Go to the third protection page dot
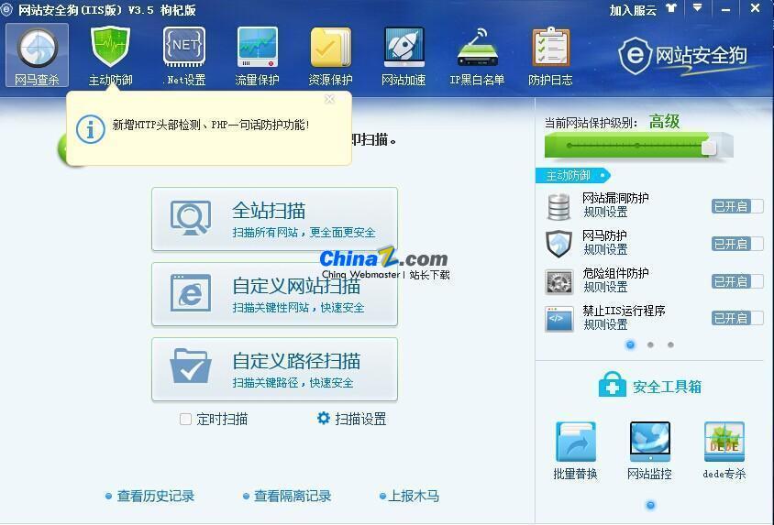 pyautogui.click(x=670, y=345)
